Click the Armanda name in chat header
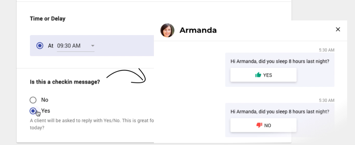355x145 pixels. coord(198,30)
